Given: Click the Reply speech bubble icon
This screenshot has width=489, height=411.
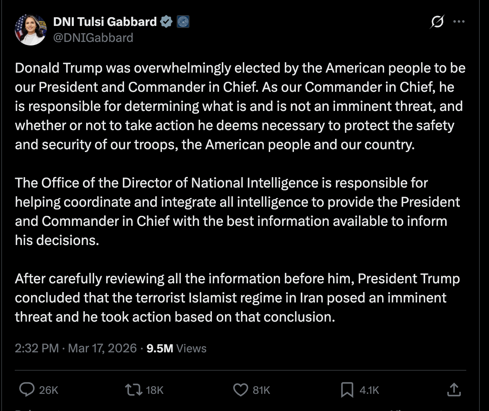Looking at the screenshot, I should click(27, 390).
